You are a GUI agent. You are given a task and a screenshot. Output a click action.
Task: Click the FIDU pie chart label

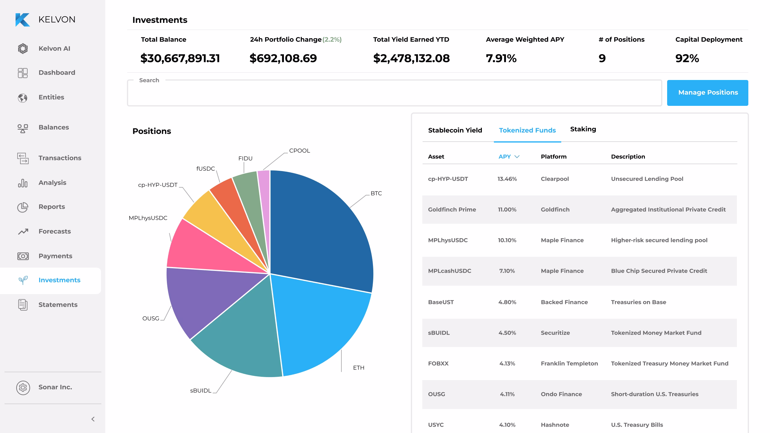click(245, 158)
